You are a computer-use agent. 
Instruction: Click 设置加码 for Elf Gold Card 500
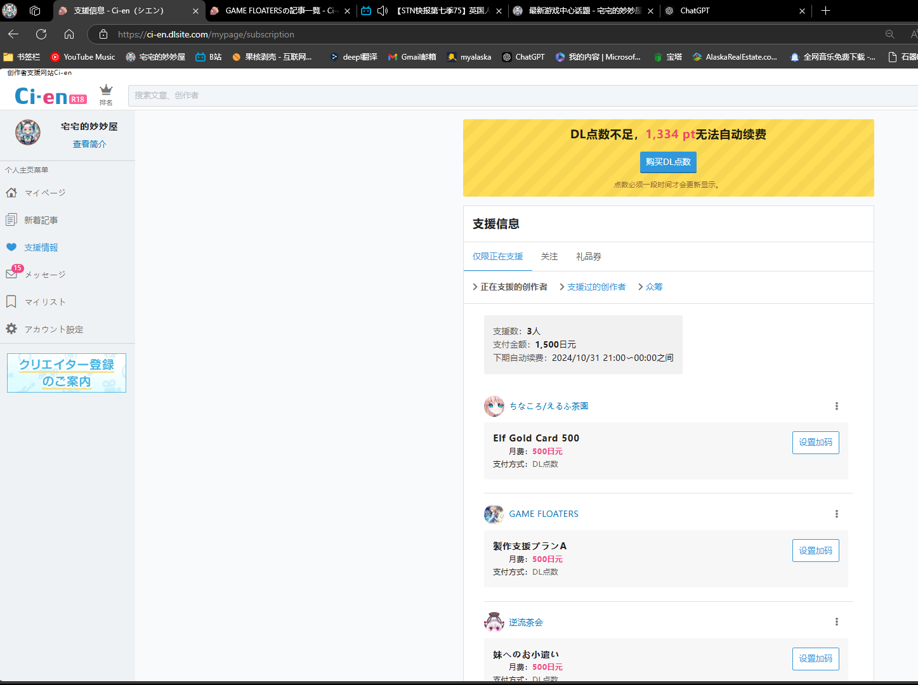(815, 442)
